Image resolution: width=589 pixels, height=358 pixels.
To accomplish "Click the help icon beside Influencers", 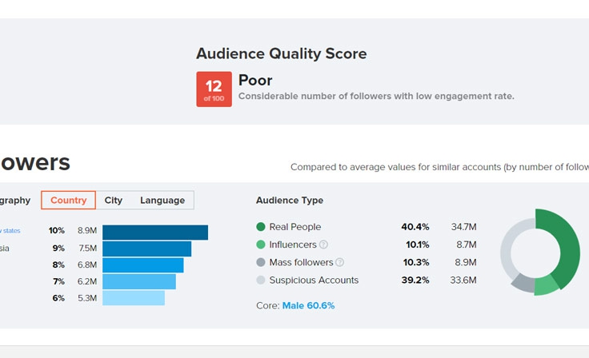I will [323, 245].
